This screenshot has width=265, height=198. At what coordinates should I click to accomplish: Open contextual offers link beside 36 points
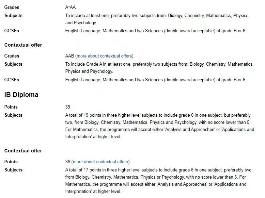click(100, 162)
